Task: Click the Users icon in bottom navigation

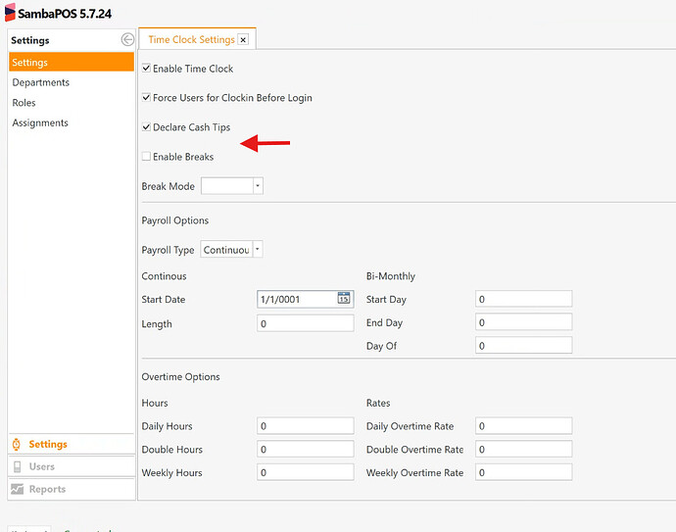Action: (17, 467)
